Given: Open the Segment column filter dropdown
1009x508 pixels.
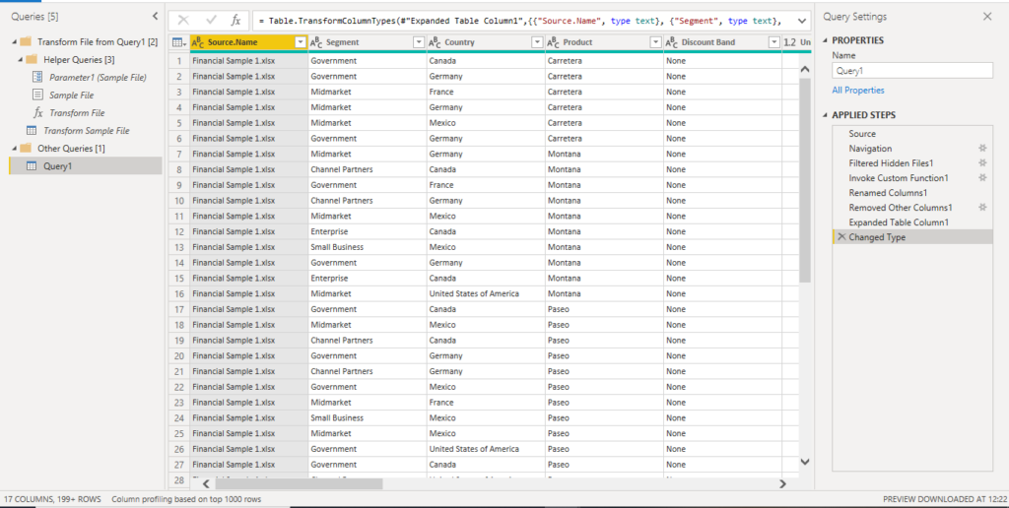Looking at the screenshot, I should coord(419,43).
